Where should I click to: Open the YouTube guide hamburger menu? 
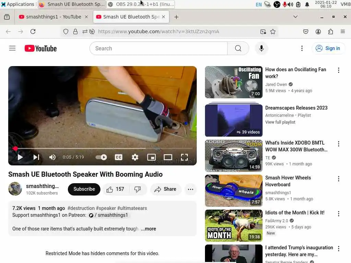coord(12,48)
